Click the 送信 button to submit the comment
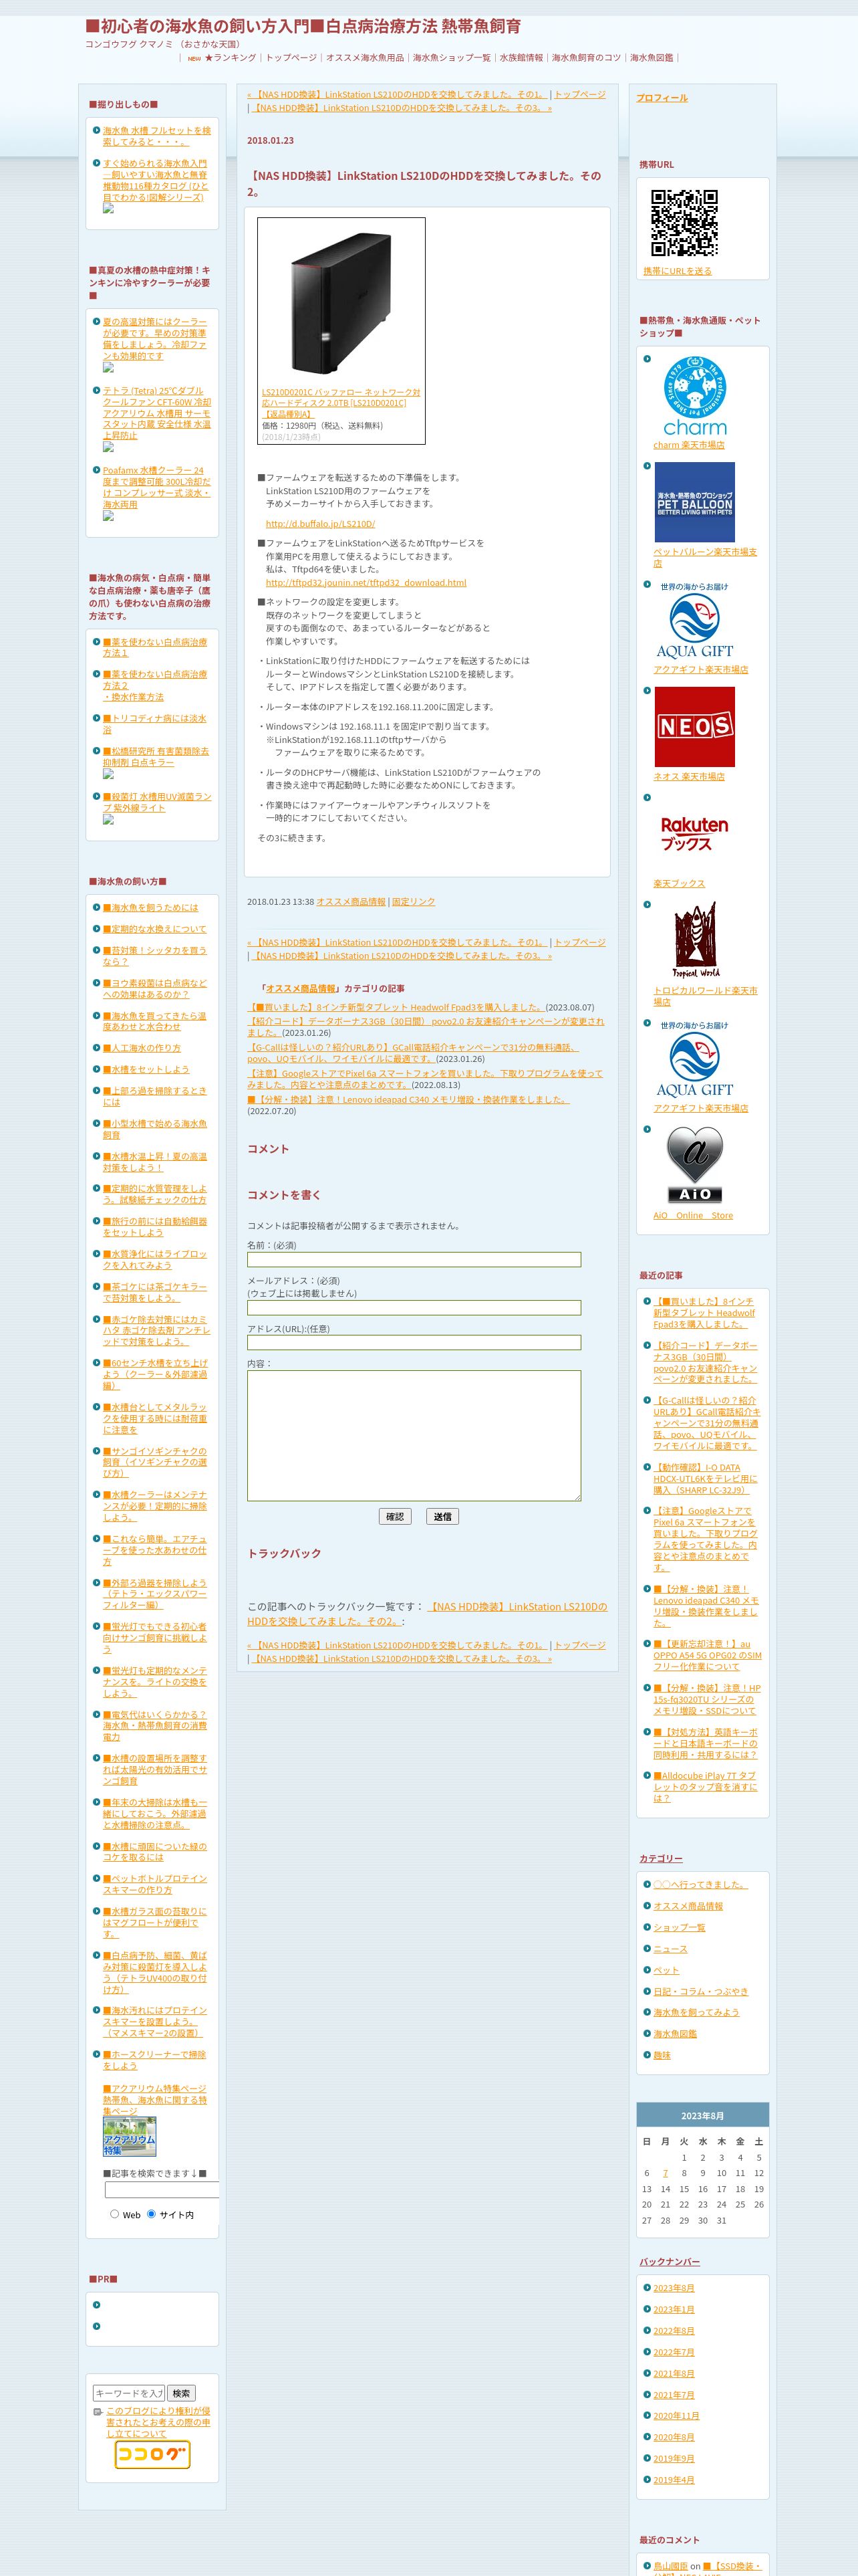The height and width of the screenshot is (2576, 858). [x=442, y=1516]
